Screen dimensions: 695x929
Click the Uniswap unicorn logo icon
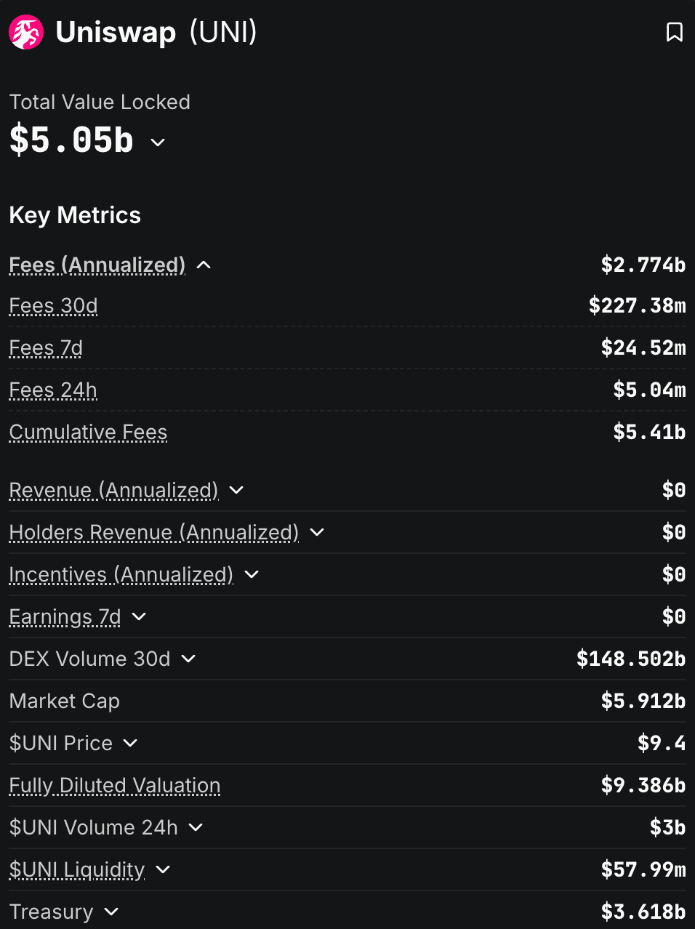point(26,33)
